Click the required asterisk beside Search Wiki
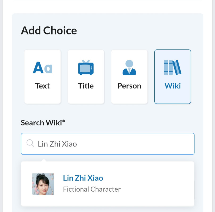 [x=64, y=122]
